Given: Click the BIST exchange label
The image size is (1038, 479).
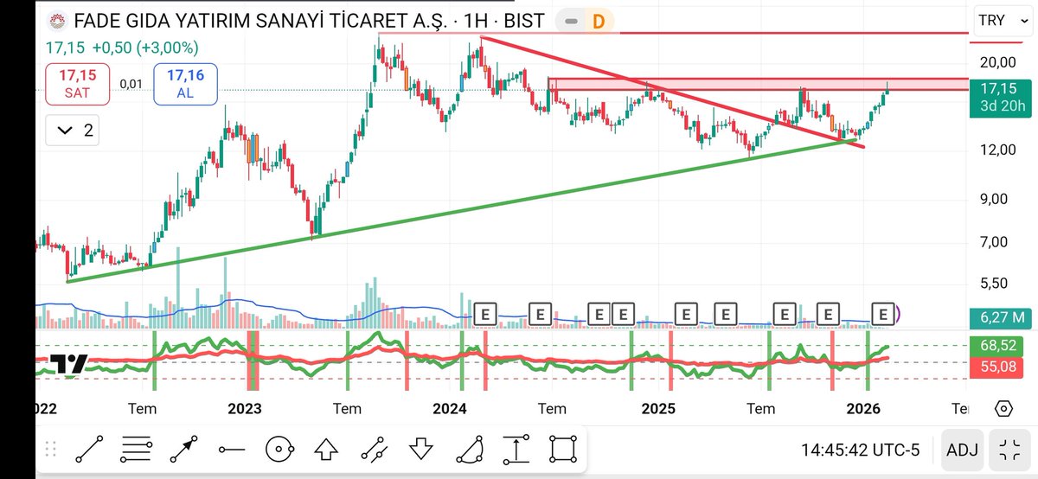Looking at the screenshot, I should tap(523, 20).
